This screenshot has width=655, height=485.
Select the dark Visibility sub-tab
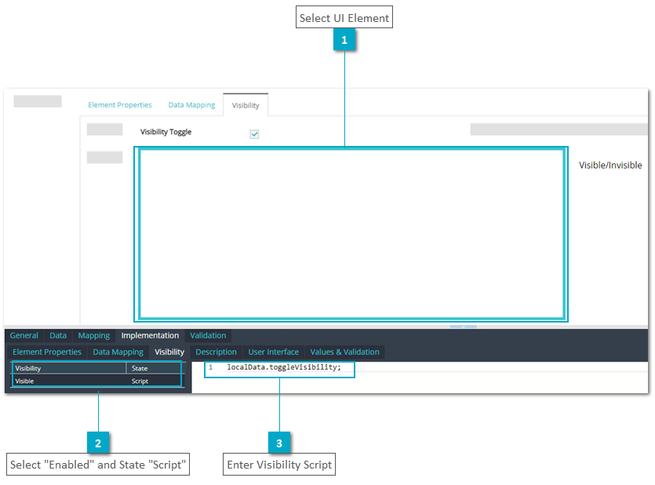pos(169,352)
